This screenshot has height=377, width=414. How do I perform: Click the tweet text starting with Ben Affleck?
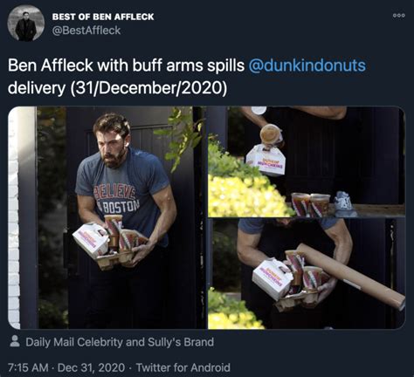tap(186, 77)
